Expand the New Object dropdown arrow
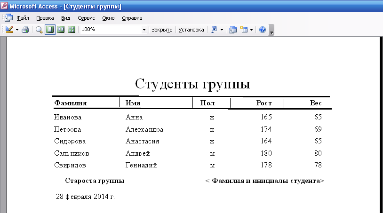Screen dimensions: 383x213 tap(251, 30)
